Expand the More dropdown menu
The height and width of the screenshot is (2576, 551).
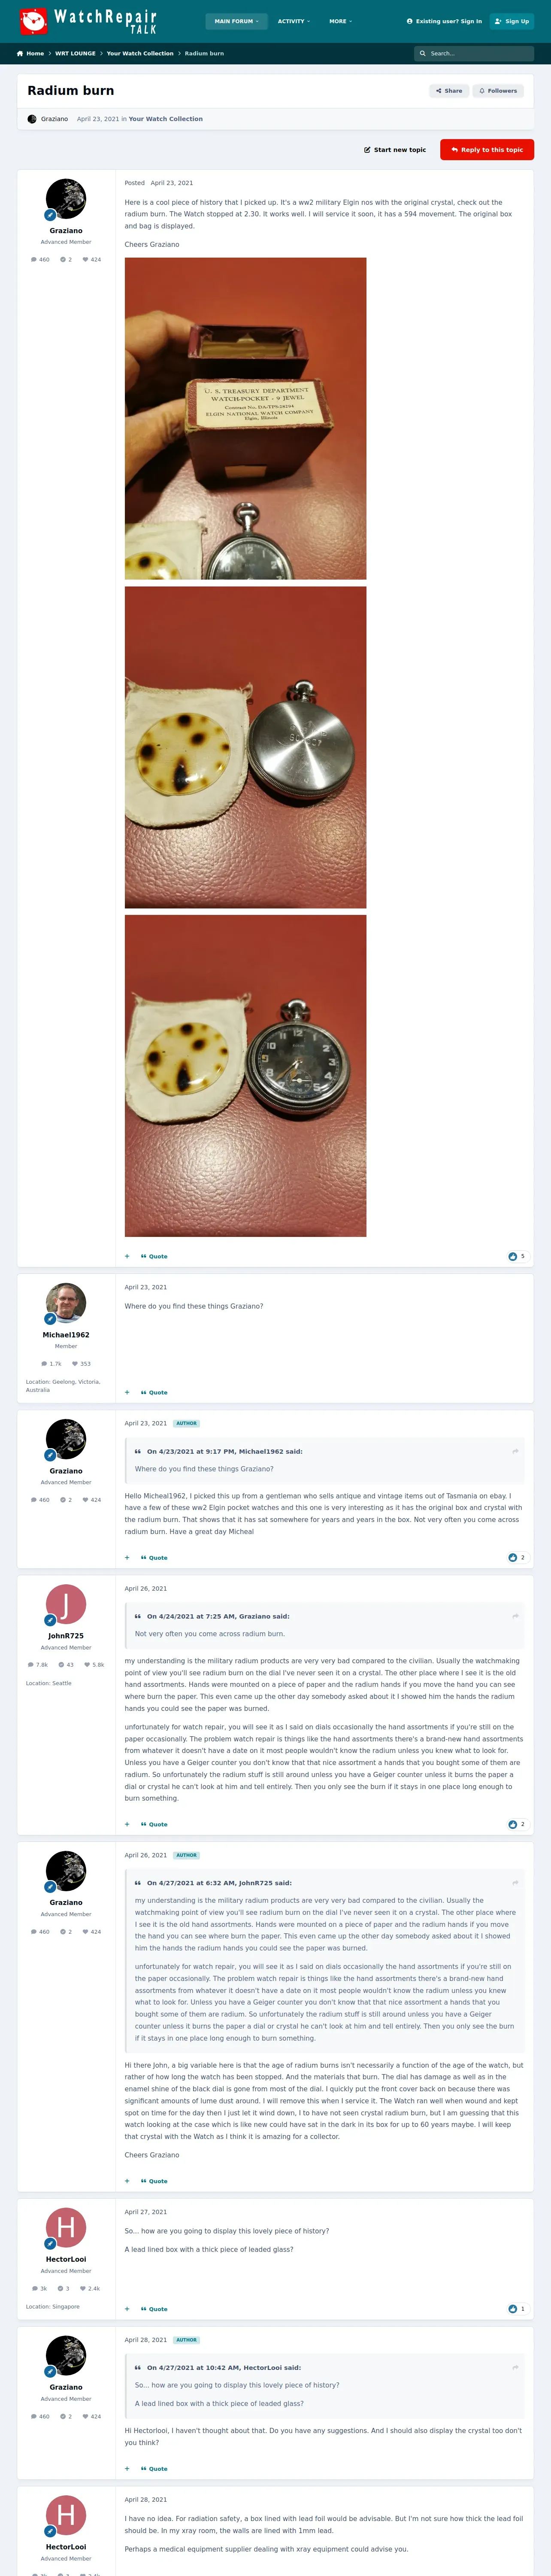[x=341, y=21]
